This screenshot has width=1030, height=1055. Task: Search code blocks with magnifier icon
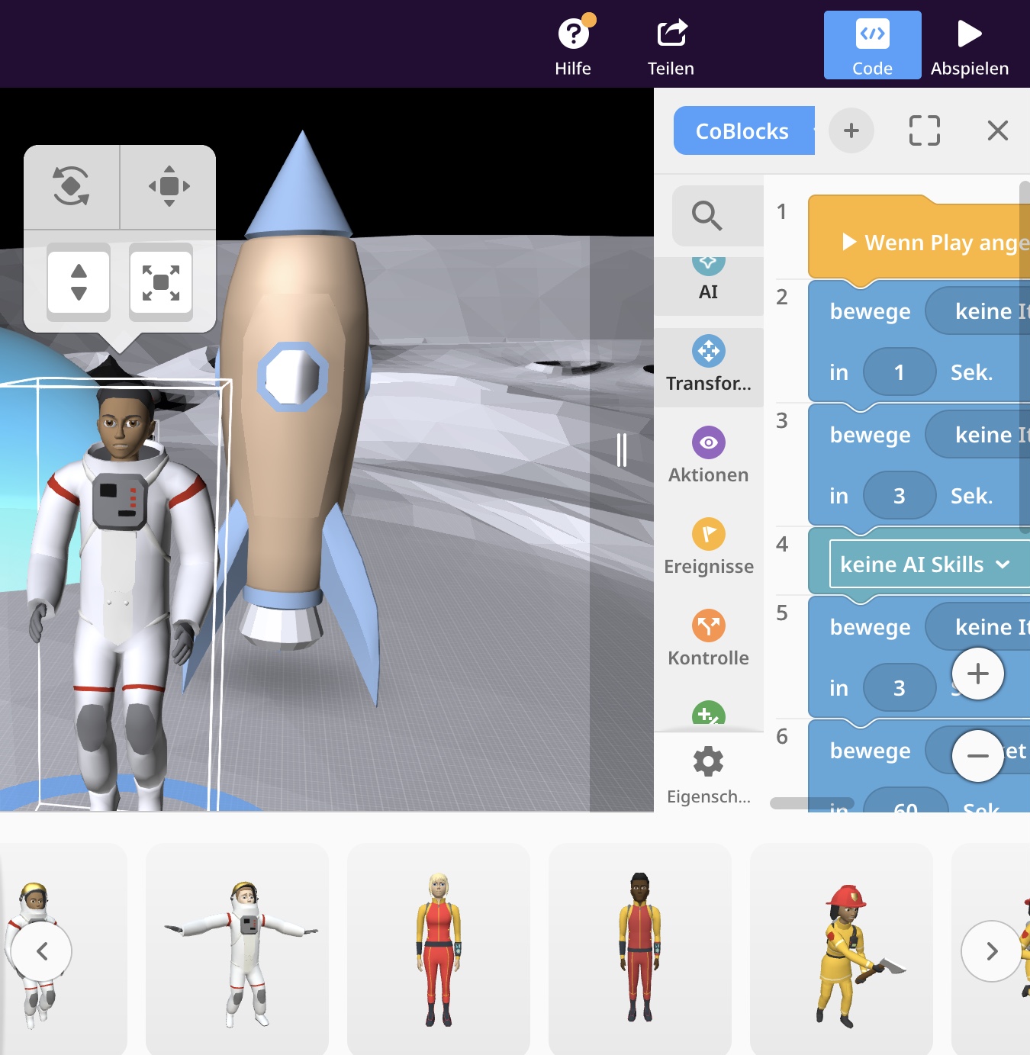coord(707,216)
